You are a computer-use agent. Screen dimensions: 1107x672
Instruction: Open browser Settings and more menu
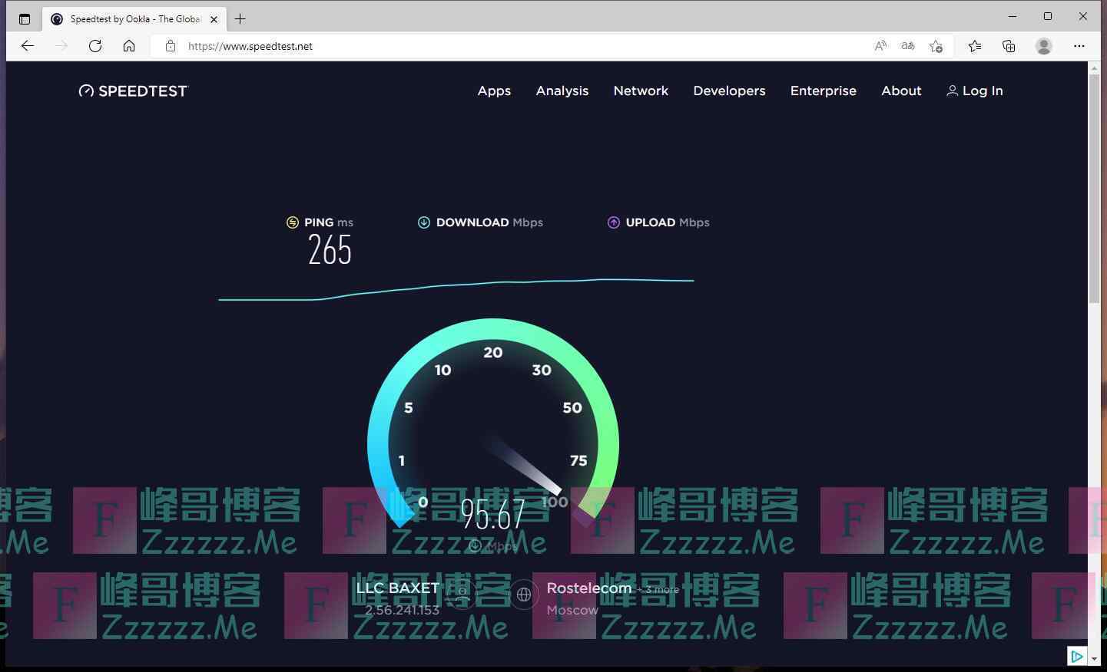(1079, 46)
